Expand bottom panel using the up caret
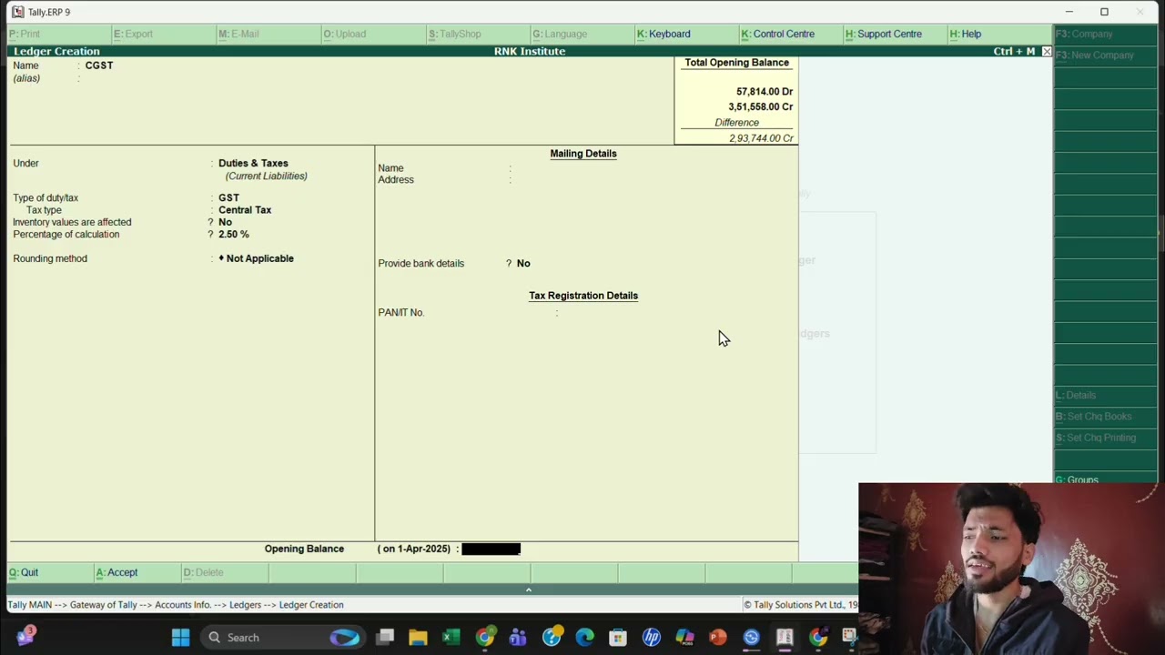The height and width of the screenshot is (655, 1165). coord(528,589)
